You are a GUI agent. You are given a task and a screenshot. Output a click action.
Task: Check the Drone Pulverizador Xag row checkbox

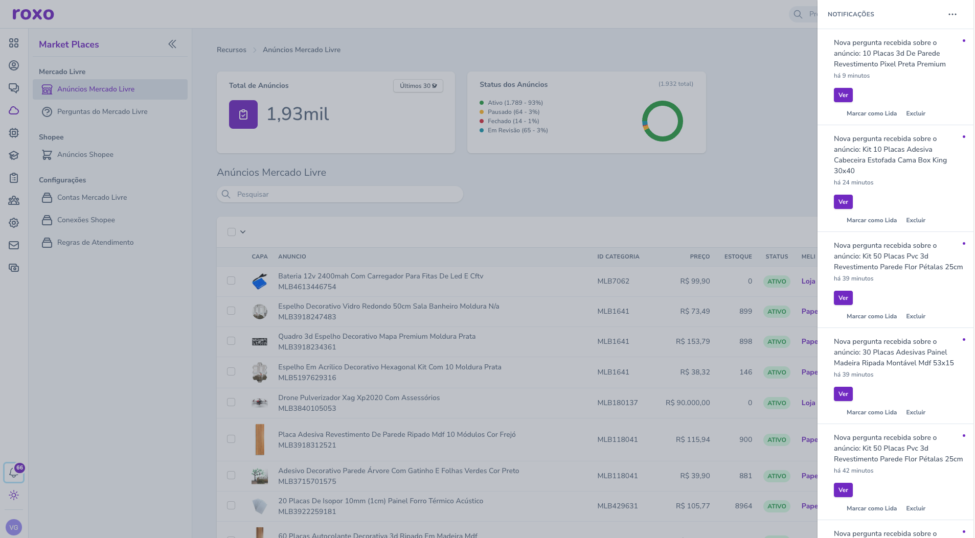231,402
